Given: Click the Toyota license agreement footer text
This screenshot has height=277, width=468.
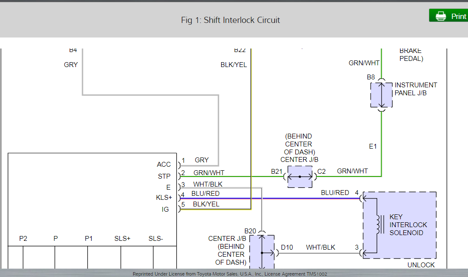Looking at the screenshot, I should (230, 274).
